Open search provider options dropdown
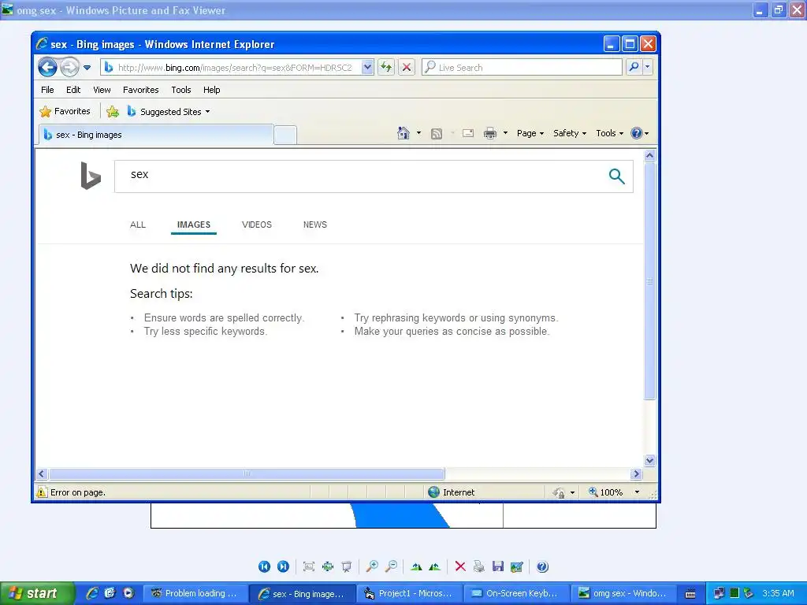 (648, 67)
